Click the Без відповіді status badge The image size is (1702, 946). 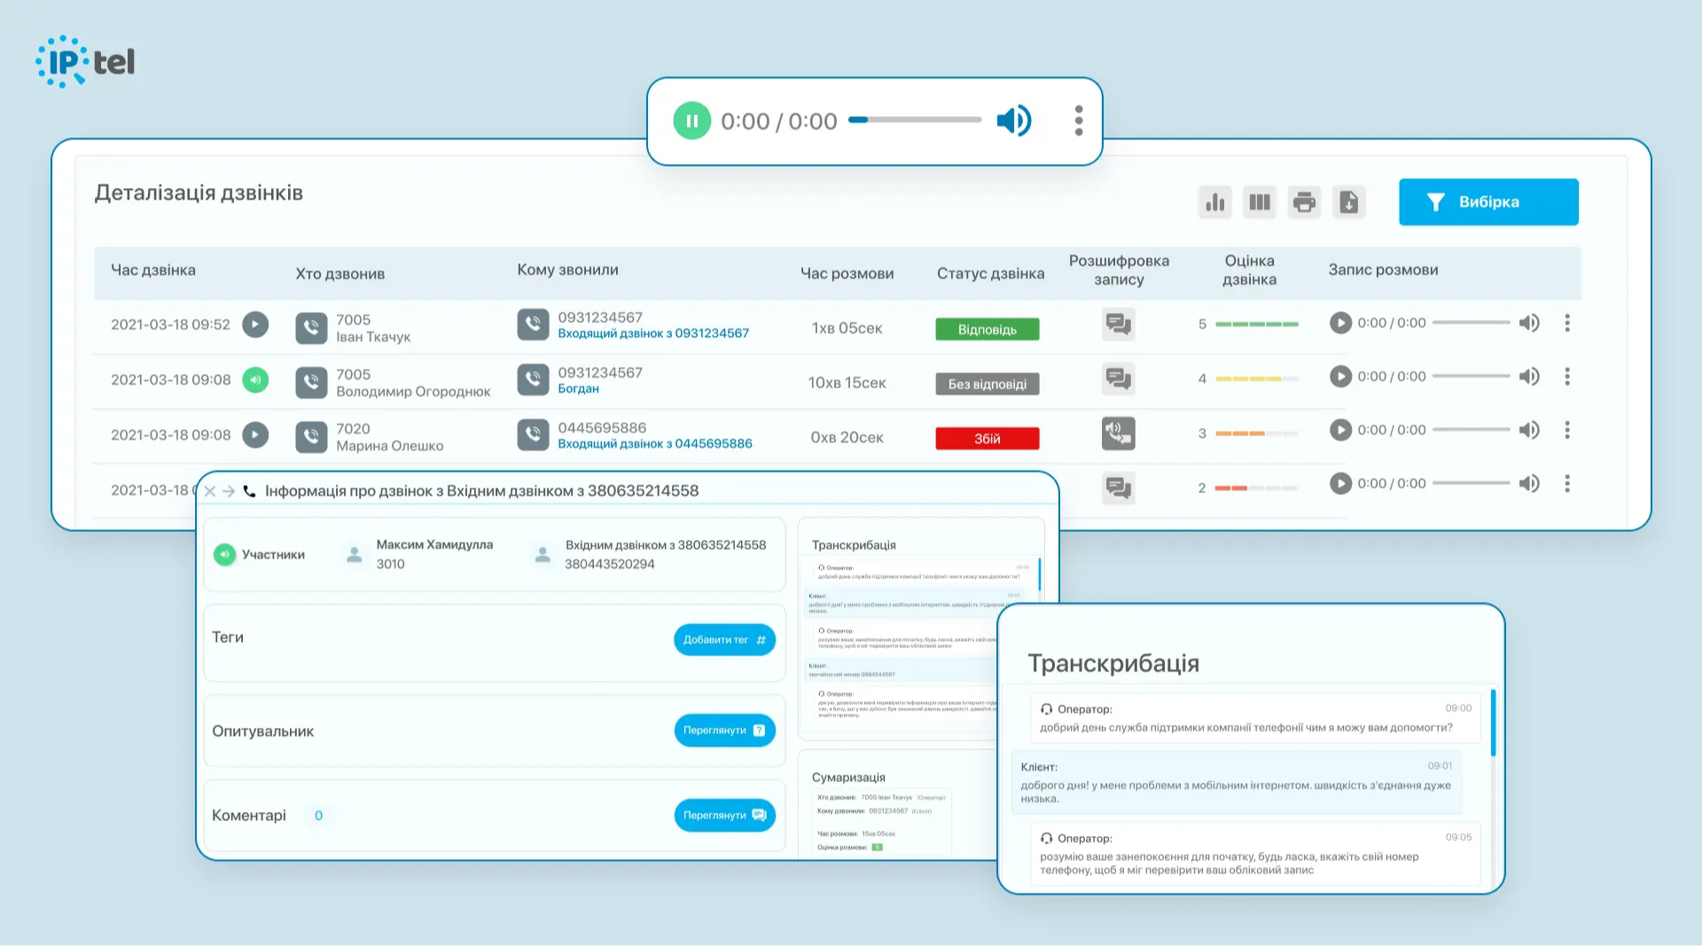(x=988, y=384)
